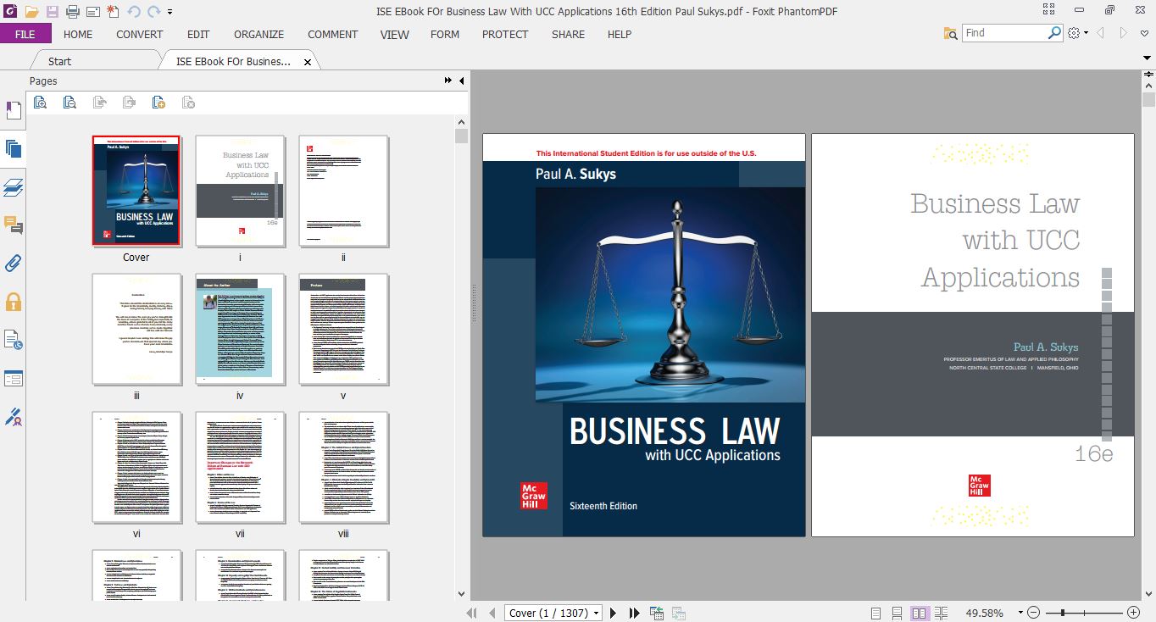The height and width of the screenshot is (622, 1156).
Task: Click the magnifier icon in Find box
Action: 1054,33
